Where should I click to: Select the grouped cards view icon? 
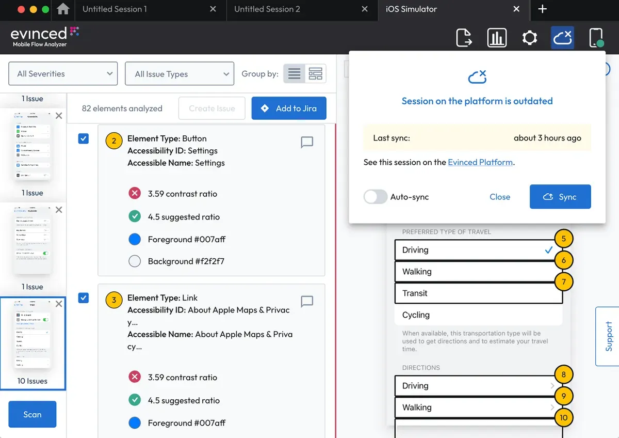coord(315,74)
